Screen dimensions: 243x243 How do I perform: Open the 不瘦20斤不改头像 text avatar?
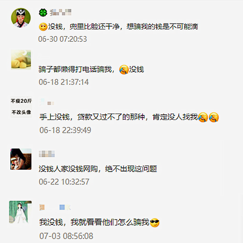point(21,107)
